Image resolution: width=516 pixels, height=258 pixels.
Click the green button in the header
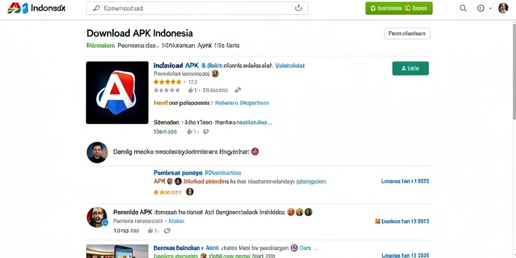[x=399, y=8]
